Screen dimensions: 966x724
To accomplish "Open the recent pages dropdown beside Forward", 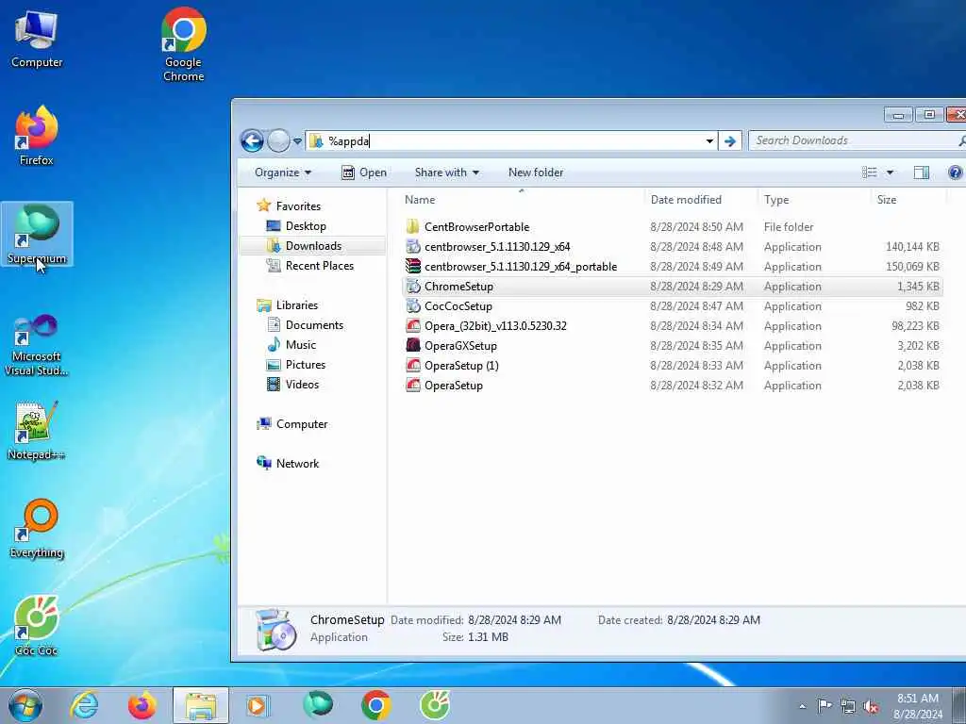I will pyautogui.click(x=297, y=141).
